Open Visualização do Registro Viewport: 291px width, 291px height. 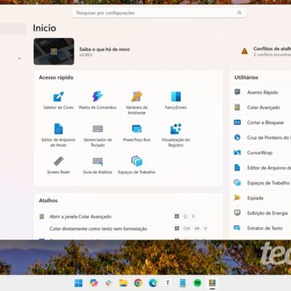176,135
